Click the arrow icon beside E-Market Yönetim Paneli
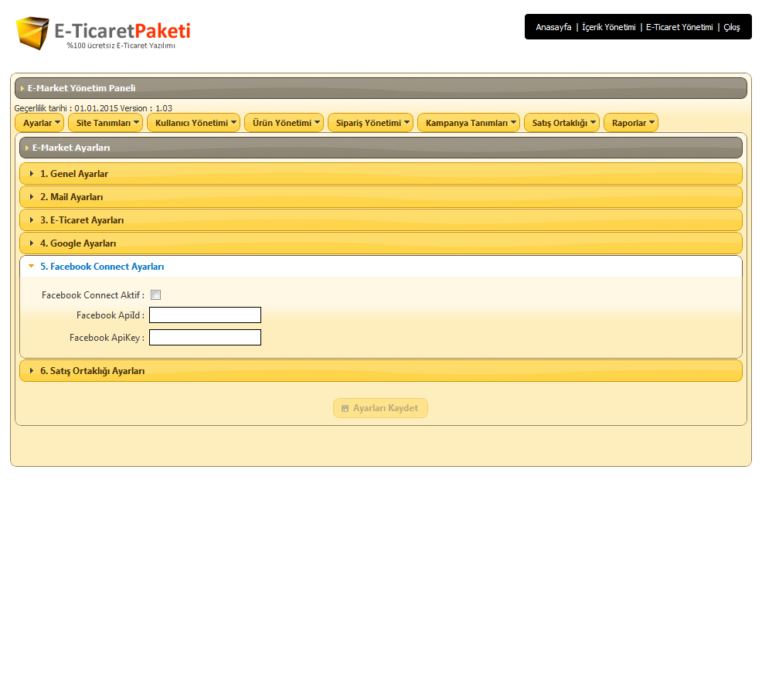Image resolution: width=762 pixels, height=684 pixels. [x=22, y=88]
